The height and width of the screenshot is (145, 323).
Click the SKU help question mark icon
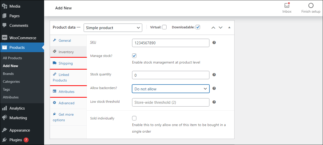(214, 43)
